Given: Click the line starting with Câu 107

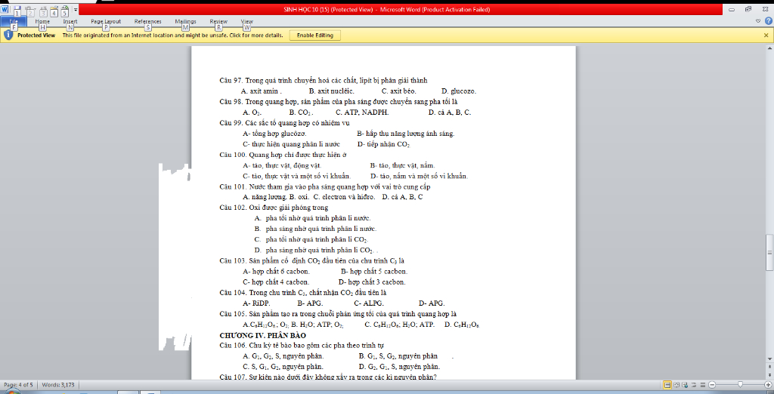Looking at the screenshot, I should pos(328,377).
